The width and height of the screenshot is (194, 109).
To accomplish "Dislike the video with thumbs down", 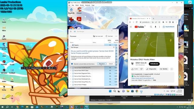I will tap(141, 69).
